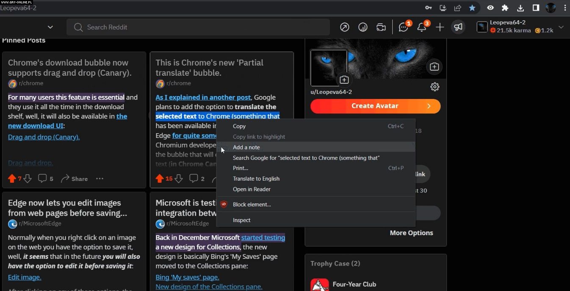
Task: Share the download bubble post
Action: (x=74, y=178)
